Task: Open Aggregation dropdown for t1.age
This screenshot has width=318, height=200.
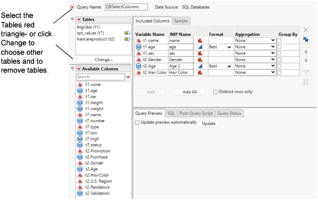Action: (x=255, y=47)
